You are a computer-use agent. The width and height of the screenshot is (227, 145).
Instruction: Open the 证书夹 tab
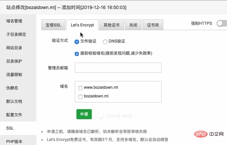pos(153,25)
